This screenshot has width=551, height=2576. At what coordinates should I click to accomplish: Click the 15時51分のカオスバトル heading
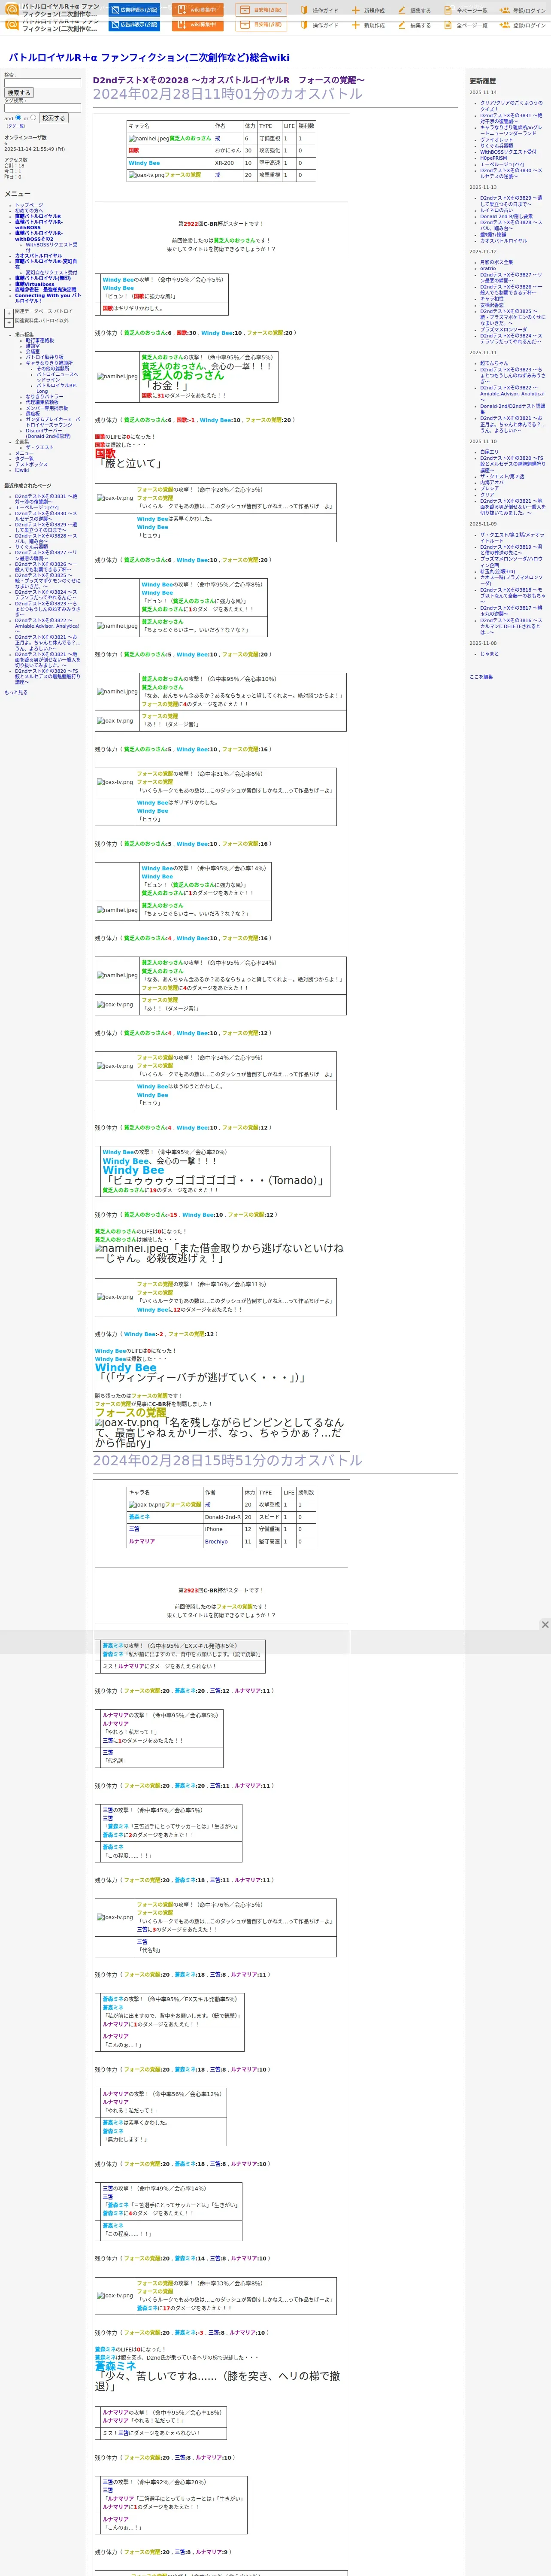pyautogui.click(x=228, y=1461)
